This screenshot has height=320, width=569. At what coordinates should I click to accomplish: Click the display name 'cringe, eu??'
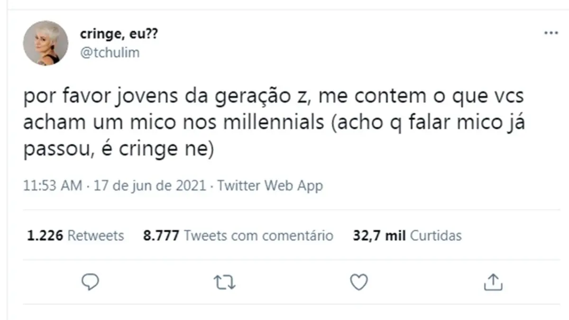[x=119, y=33]
